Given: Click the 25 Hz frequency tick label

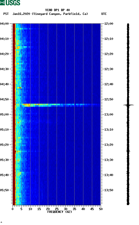Looking at the screenshot, I should (x=57, y=209).
